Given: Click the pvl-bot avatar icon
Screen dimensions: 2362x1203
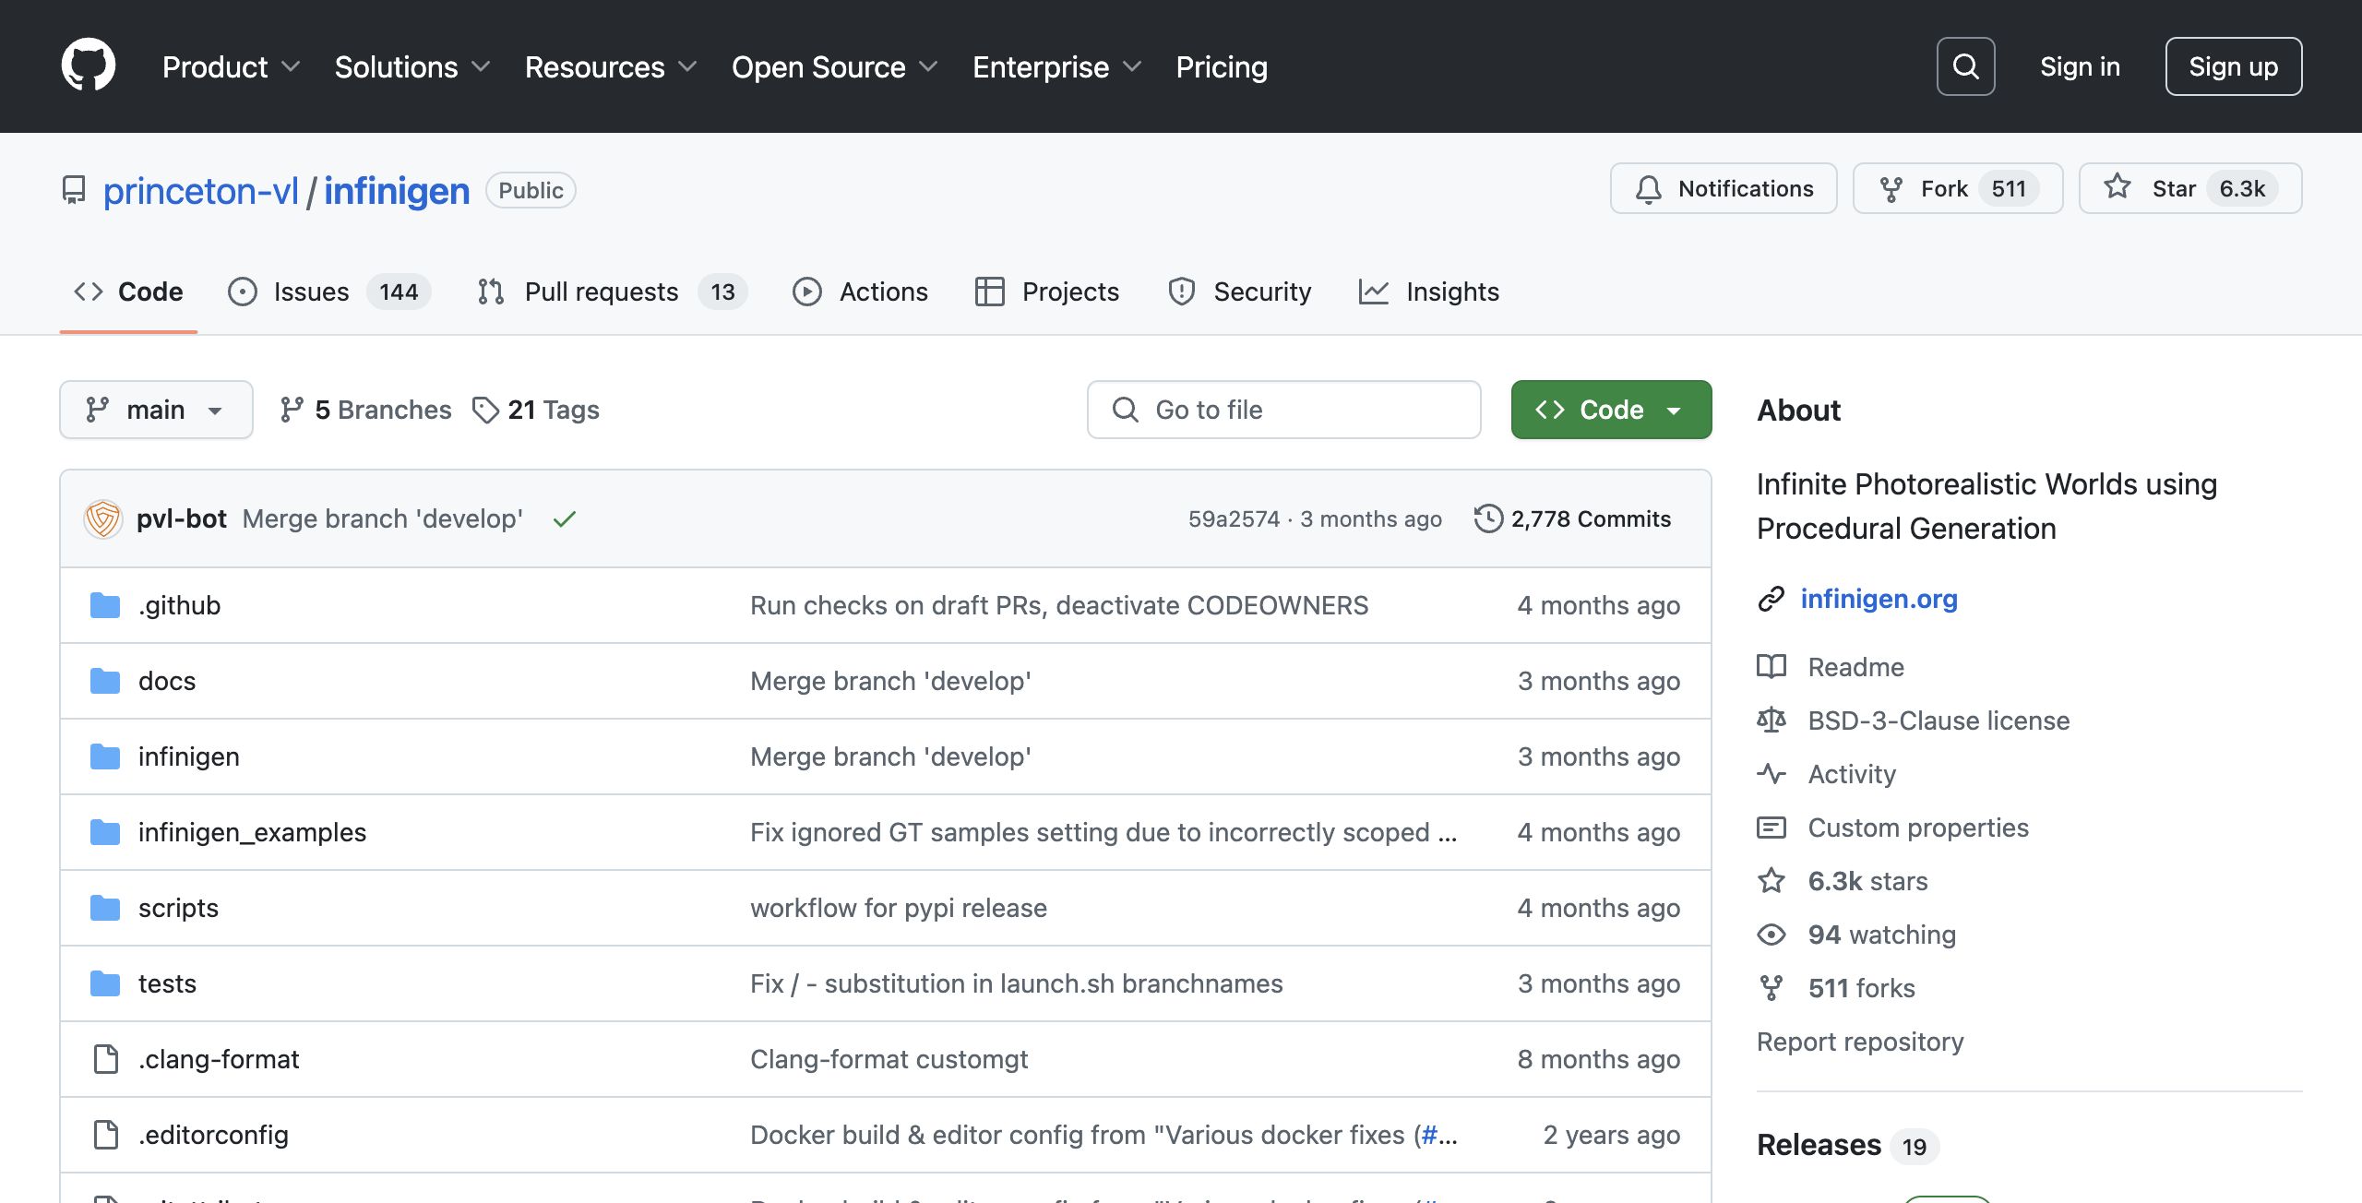Looking at the screenshot, I should tap(103, 518).
